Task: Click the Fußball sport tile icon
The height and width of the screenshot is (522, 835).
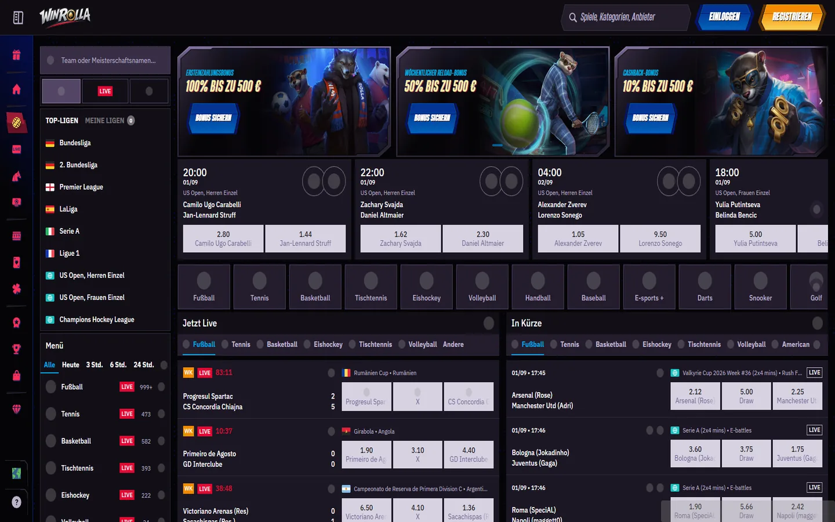Action: pos(204,281)
